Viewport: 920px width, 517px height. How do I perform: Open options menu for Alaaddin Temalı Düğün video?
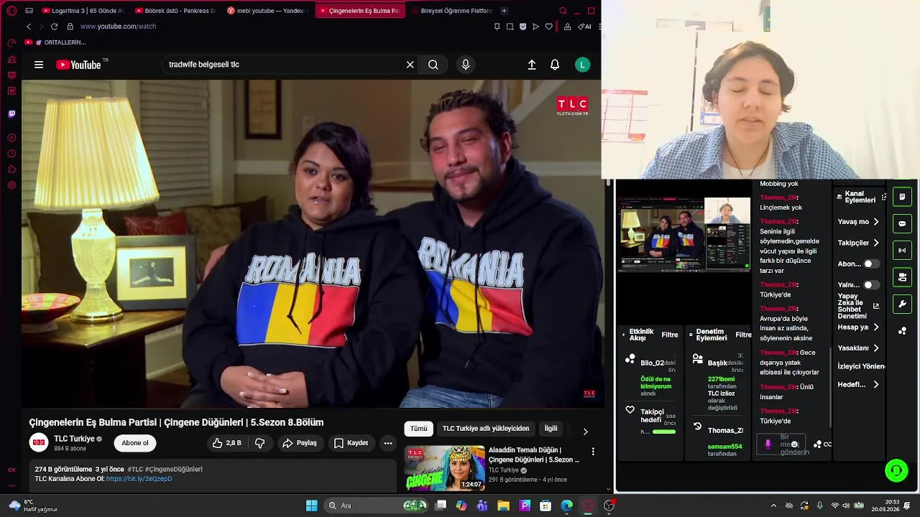[593, 452]
